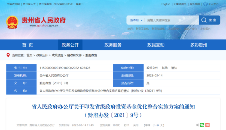Click hot keyword 新型城镇化
Image resolution: width=226 pixels, height=130 pixels.
[158, 29]
